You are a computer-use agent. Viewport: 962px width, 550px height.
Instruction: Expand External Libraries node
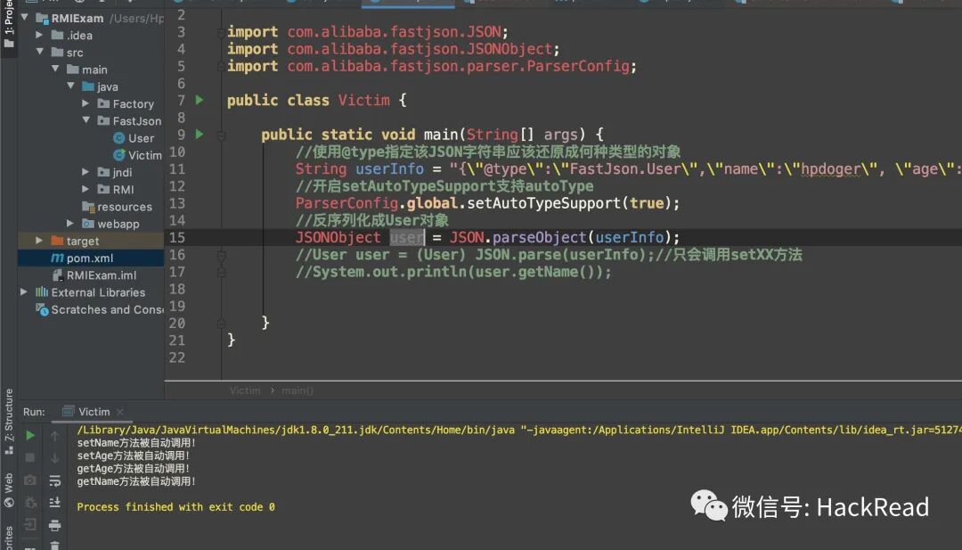[x=24, y=292]
